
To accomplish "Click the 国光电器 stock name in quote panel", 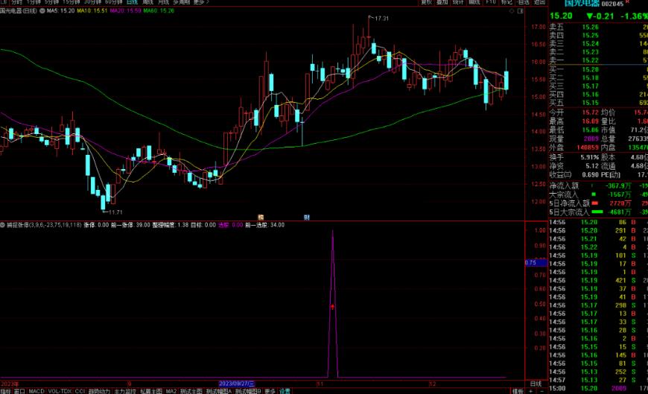I will click(582, 3).
